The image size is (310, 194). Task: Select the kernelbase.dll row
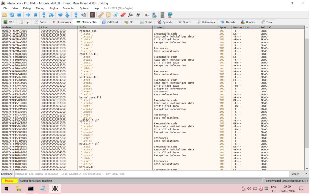click(153, 97)
